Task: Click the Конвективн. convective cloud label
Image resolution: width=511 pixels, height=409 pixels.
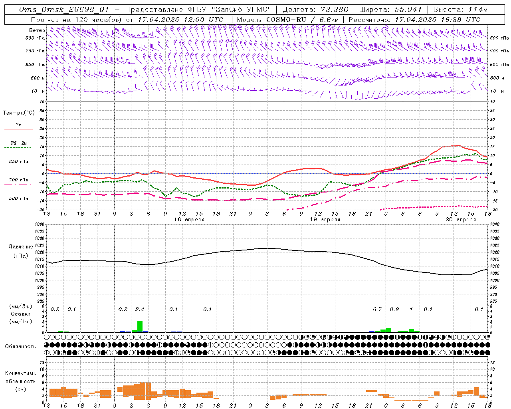Action: (x=20, y=373)
